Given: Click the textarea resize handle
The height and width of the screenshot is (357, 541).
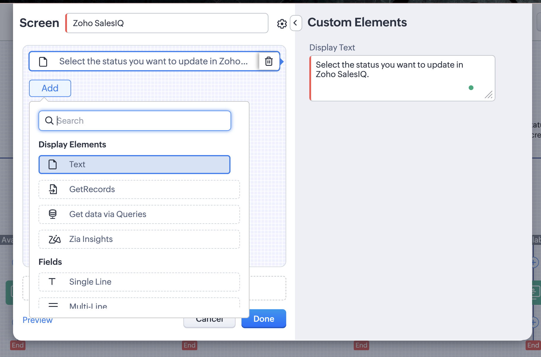Looking at the screenshot, I should pos(489,95).
